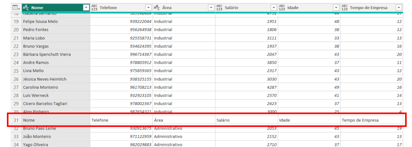Click the cell Livia Mello
Screen dimensions: 412x147
click(56, 71)
